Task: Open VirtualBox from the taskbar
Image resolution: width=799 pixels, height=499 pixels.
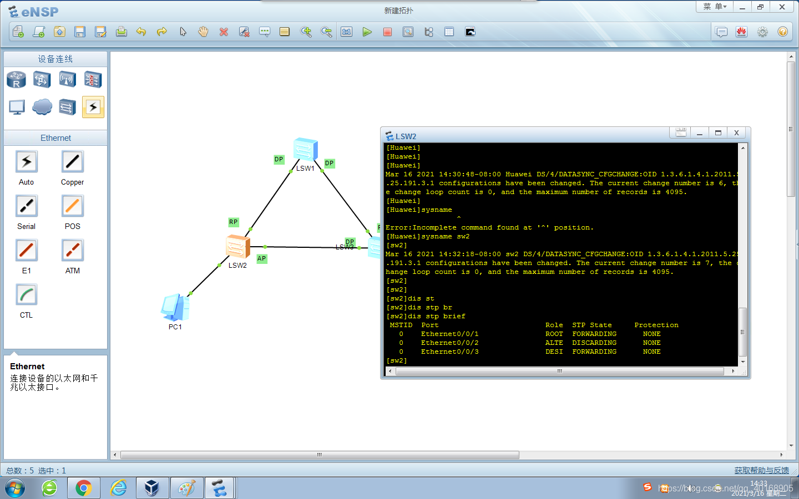Action: click(x=152, y=488)
